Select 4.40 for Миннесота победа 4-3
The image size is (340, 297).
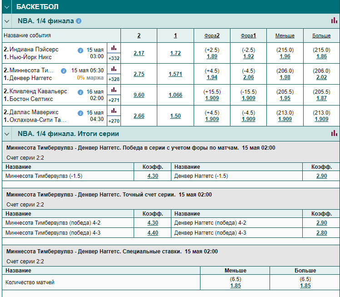[x=153, y=233]
